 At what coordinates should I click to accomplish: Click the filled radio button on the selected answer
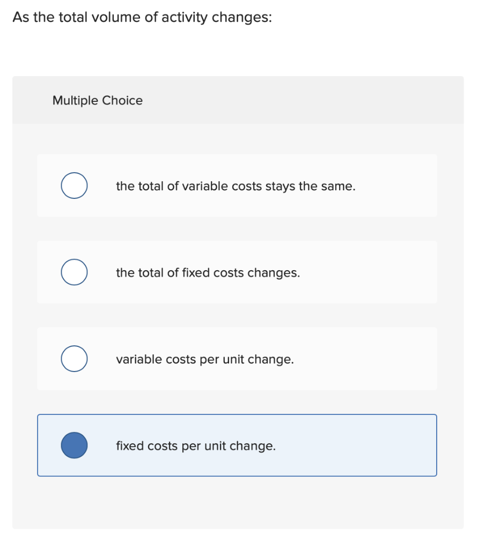click(x=74, y=445)
